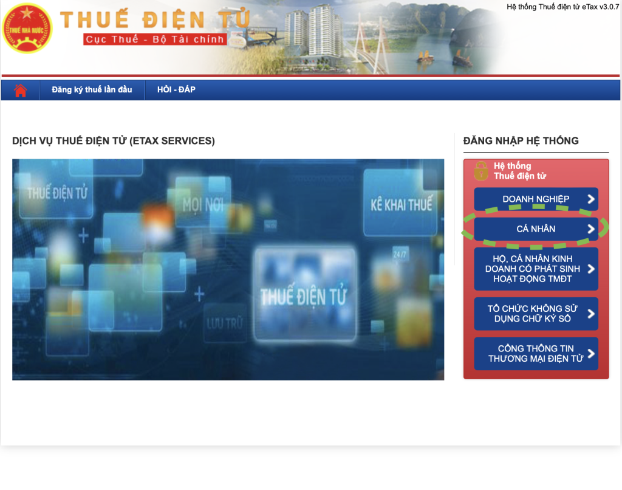The image size is (622, 490).
Task: Go to the HỎI - ĐÁP menu item
Action: point(176,90)
